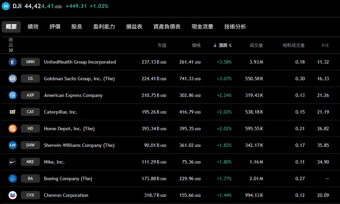Viewport: 340px width, 204px height.
Task: Switch to the 績效 tab
Action: (33, 27)
